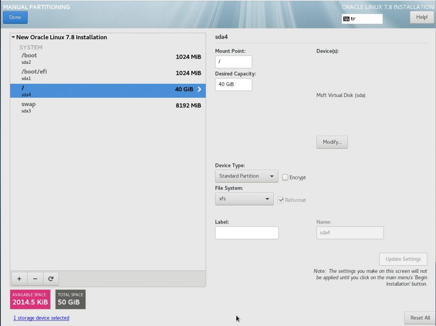Open the File System xfs dropdown
The width and height of the screenshot is (436, 326).
(x=244, y=199)
